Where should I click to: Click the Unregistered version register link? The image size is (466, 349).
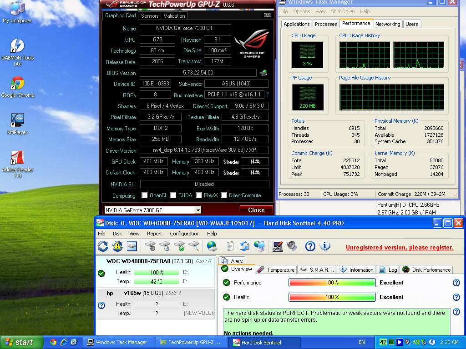400,248
